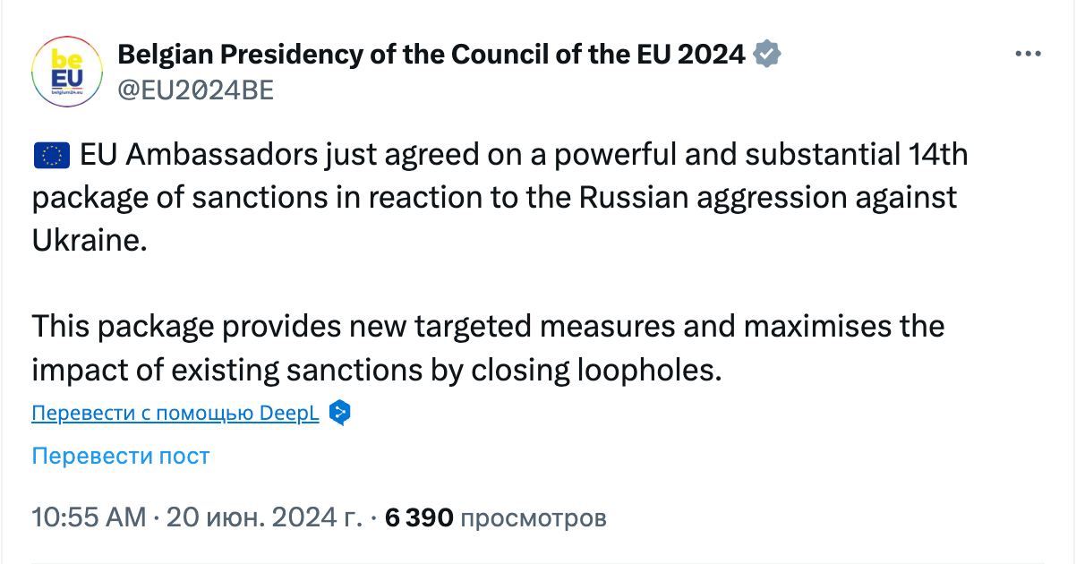Click the @EU2024BE handle
The width and height of the screenshot is (1076, 564).
196,90
